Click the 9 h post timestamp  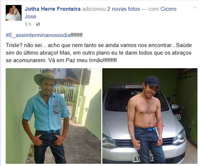(28, 24)
